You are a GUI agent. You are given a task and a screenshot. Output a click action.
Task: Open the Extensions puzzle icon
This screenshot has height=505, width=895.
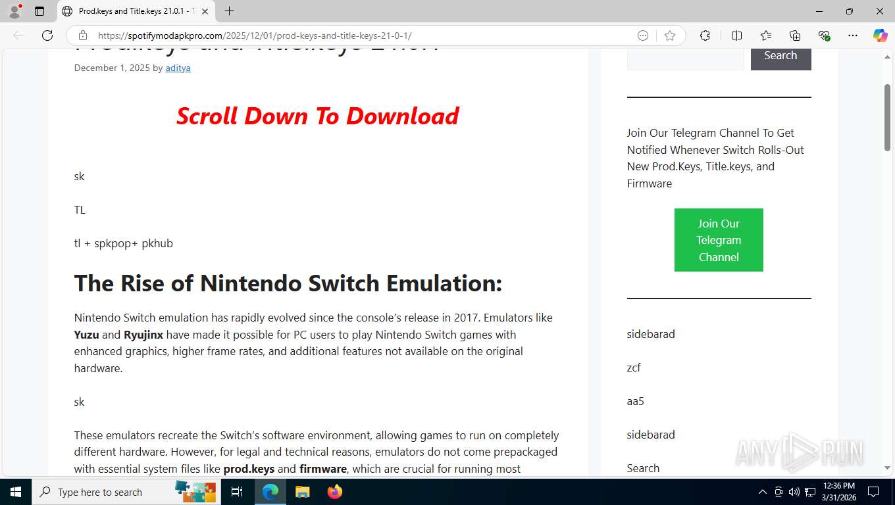click(x=705, y=36)
